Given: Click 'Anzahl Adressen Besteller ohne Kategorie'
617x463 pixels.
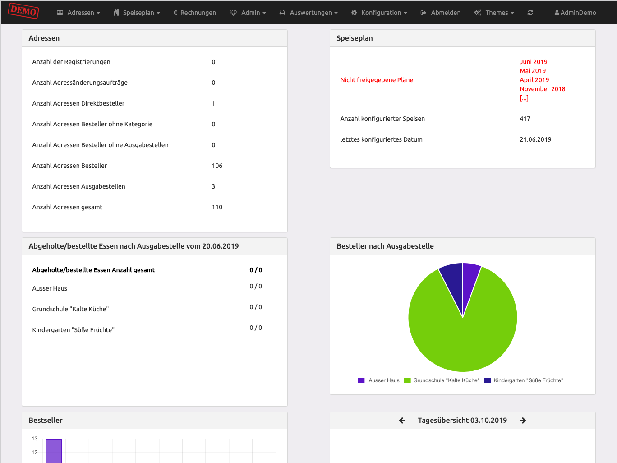Looking at the screenshot, I should (92, 124).
